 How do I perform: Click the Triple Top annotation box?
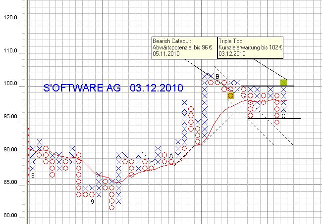(250, 48)
